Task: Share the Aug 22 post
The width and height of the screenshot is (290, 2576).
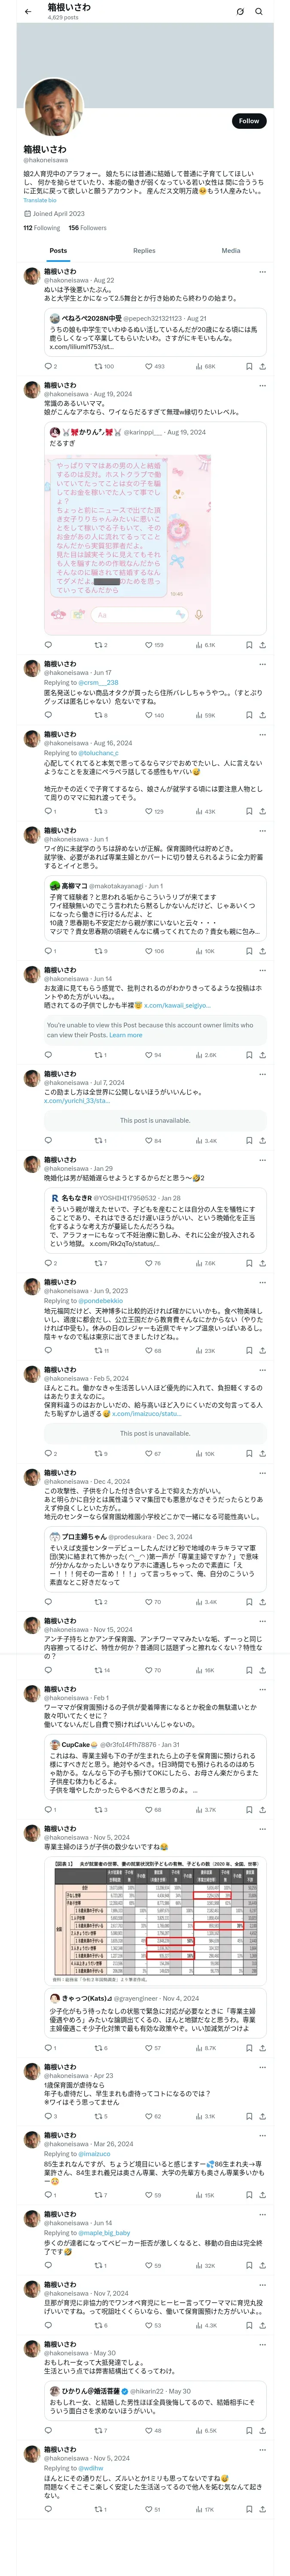Action: tap(262, 366)
